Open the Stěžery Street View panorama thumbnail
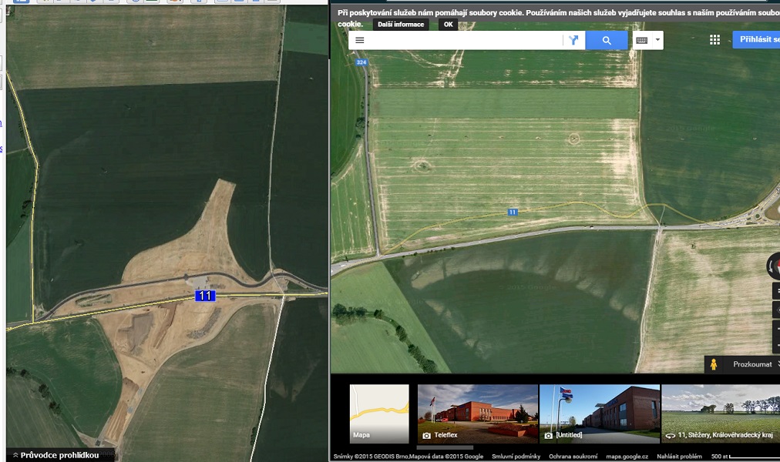 pyautogui.click(x=720, y=413)
